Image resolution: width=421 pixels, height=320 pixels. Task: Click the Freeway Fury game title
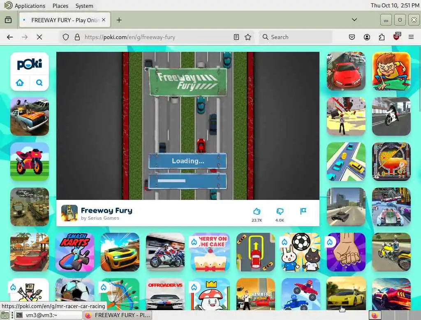tap(106, 210)
